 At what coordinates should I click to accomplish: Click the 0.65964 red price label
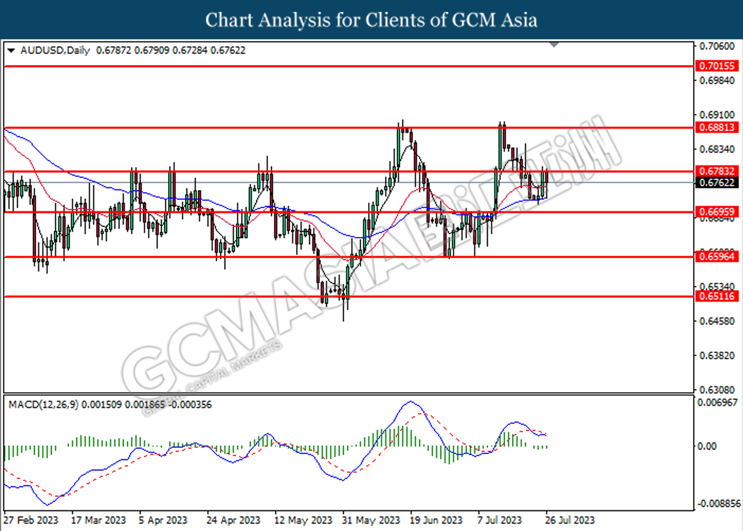point(717,257)
